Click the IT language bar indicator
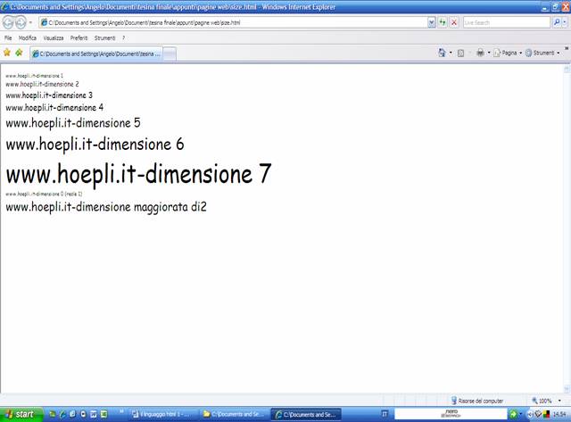The width and height of the screenshot is (571, 422). (x=385, y=414)
